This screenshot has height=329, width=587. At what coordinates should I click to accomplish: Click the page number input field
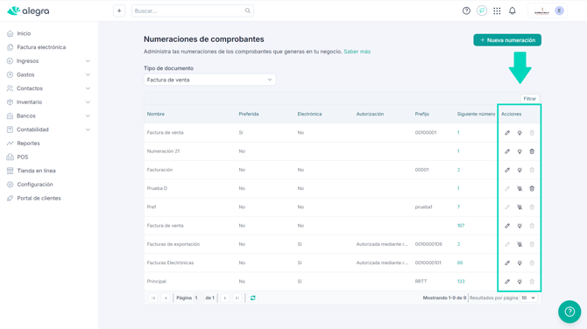coord(198,298)
